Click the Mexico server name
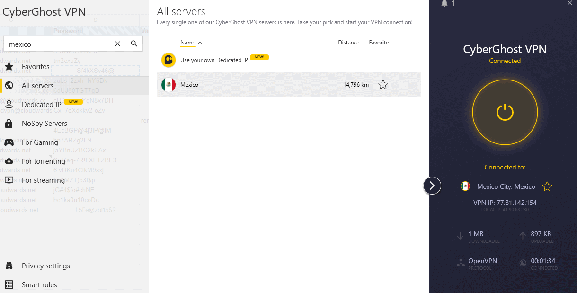577x293 pixels. pos(189,85)
